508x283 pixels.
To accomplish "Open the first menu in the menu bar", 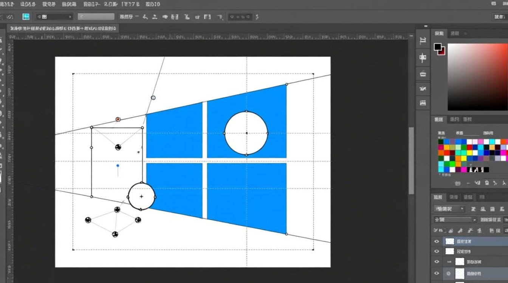I will tap(8, 4).
